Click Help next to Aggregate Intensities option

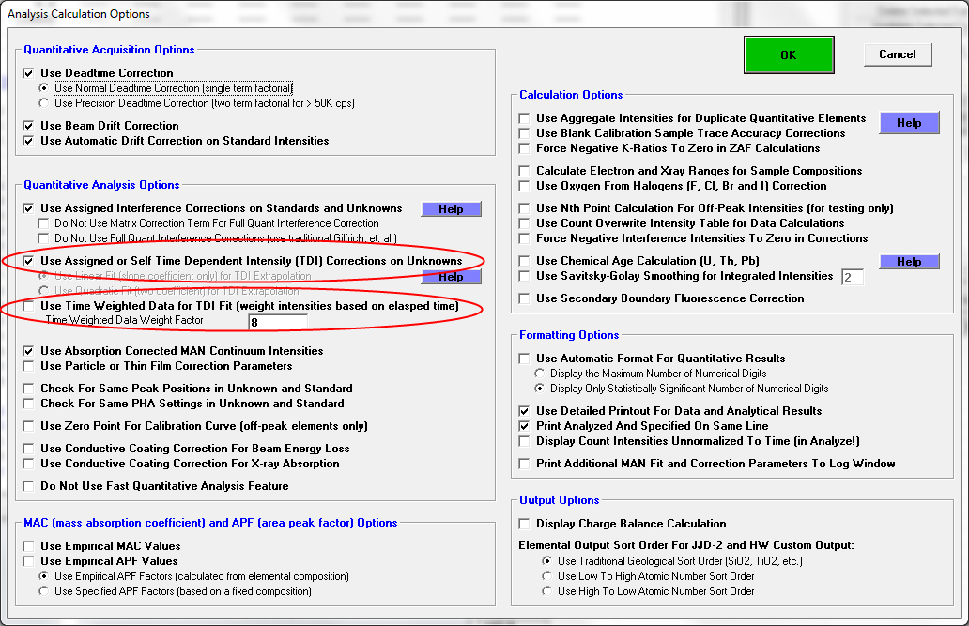click(x=909, y=123)
